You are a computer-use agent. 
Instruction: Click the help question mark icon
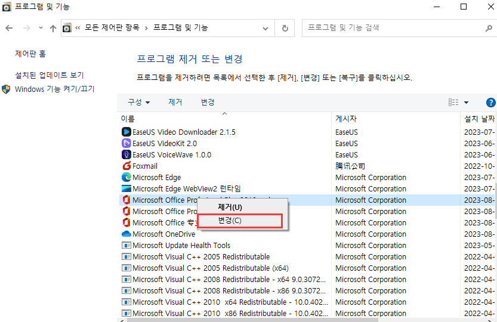point(491,103)
